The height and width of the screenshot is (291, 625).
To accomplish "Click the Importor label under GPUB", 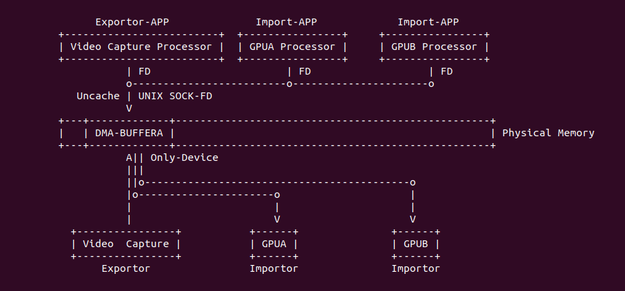I will [x=415, y=268].
